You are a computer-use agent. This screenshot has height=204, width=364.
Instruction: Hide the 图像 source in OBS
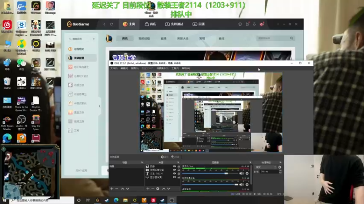point(174,166)
